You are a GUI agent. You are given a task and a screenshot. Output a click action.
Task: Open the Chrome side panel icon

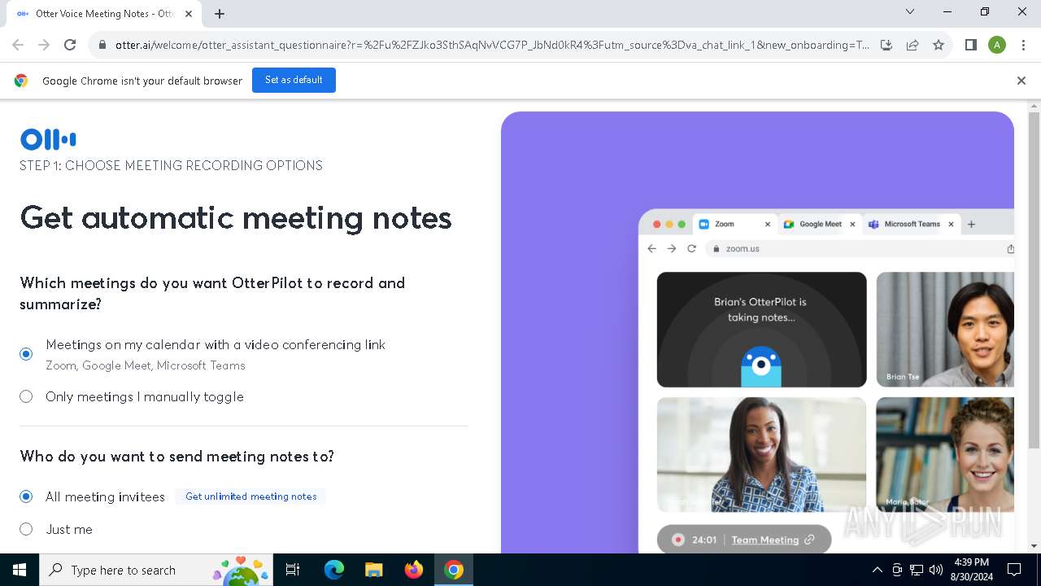971,46
